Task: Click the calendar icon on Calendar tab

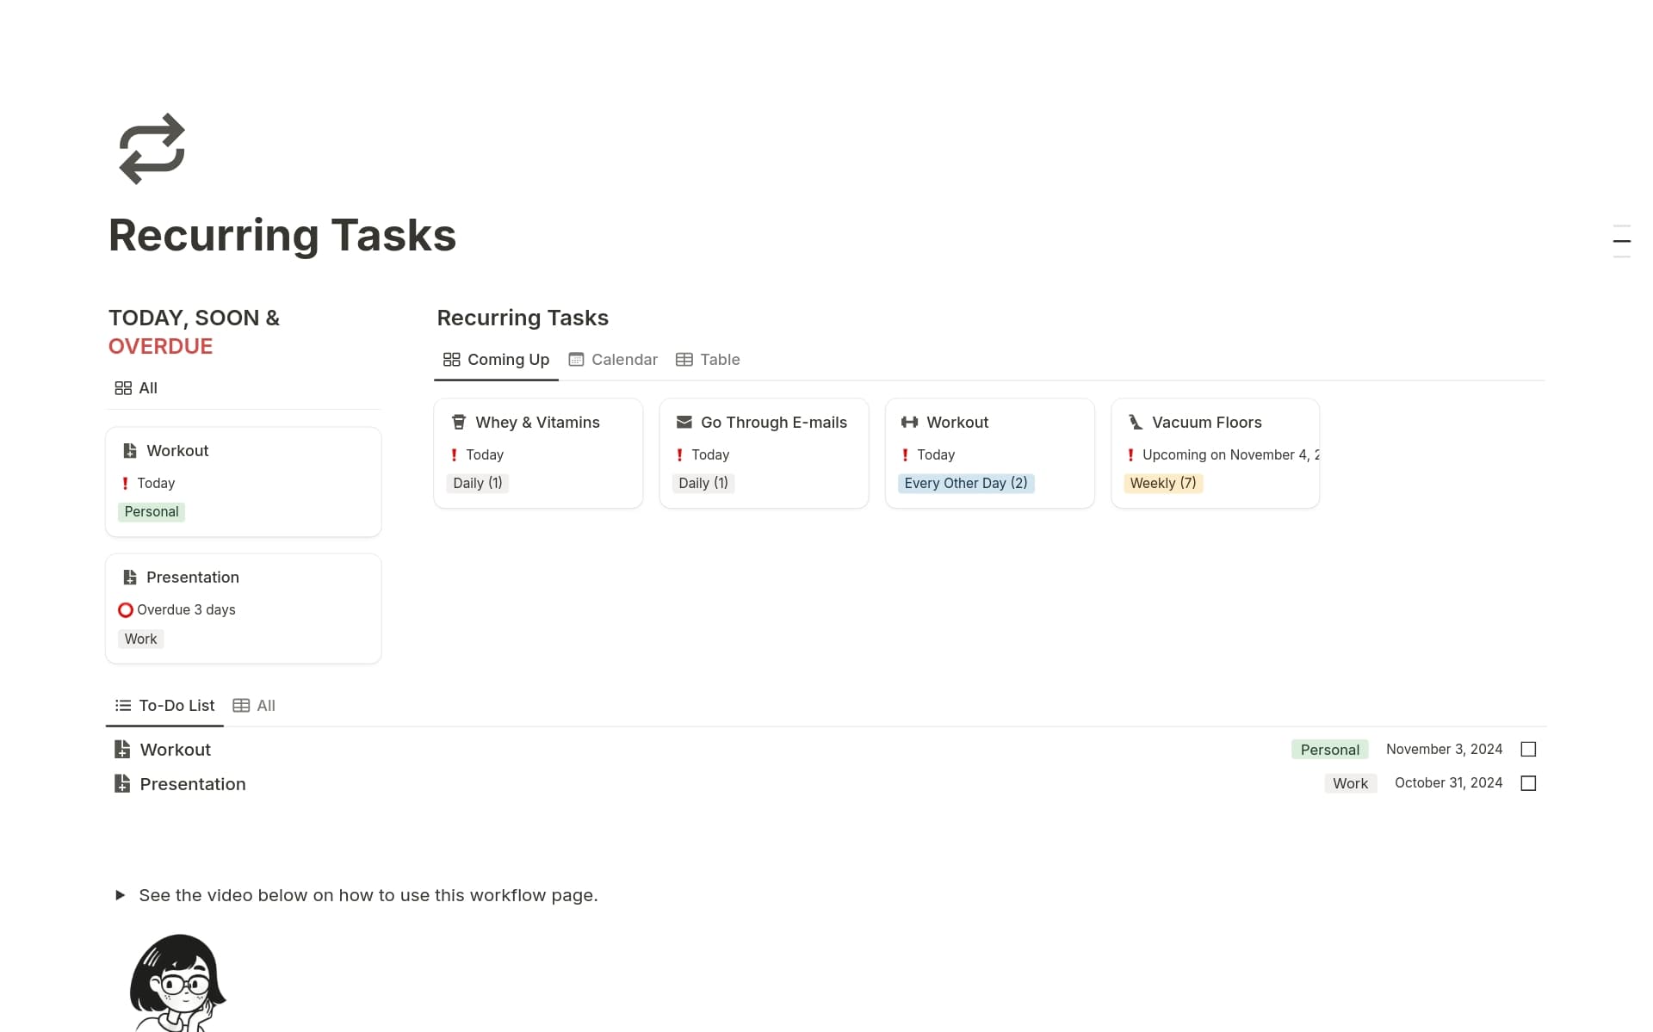Action: [x=576, y=360]
